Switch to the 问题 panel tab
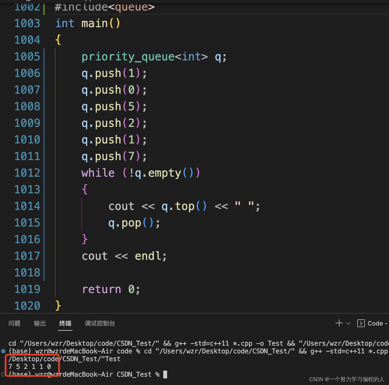This screenshot has height=385, width=389. point(14,323)
